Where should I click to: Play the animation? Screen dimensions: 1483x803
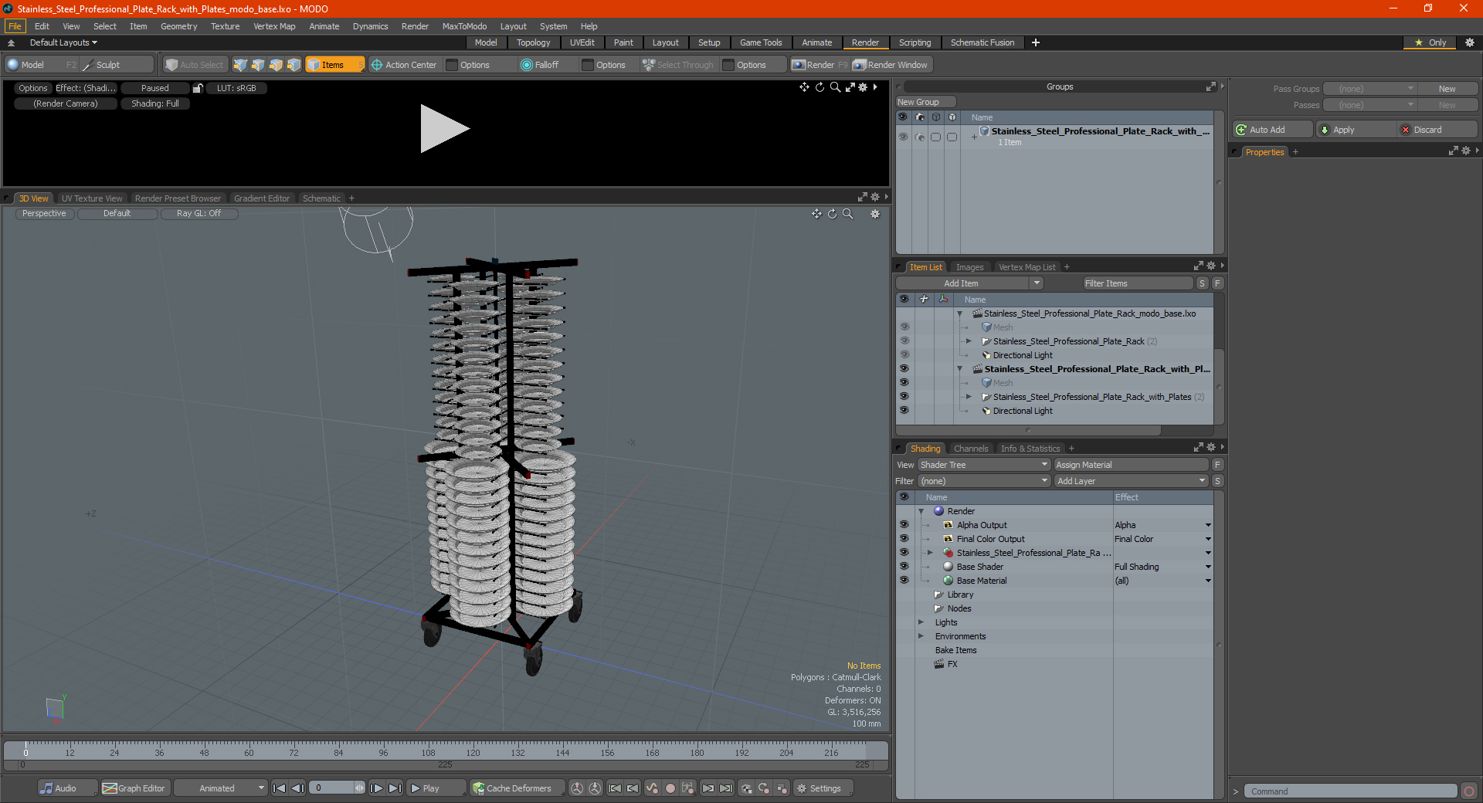click(436, 788)
